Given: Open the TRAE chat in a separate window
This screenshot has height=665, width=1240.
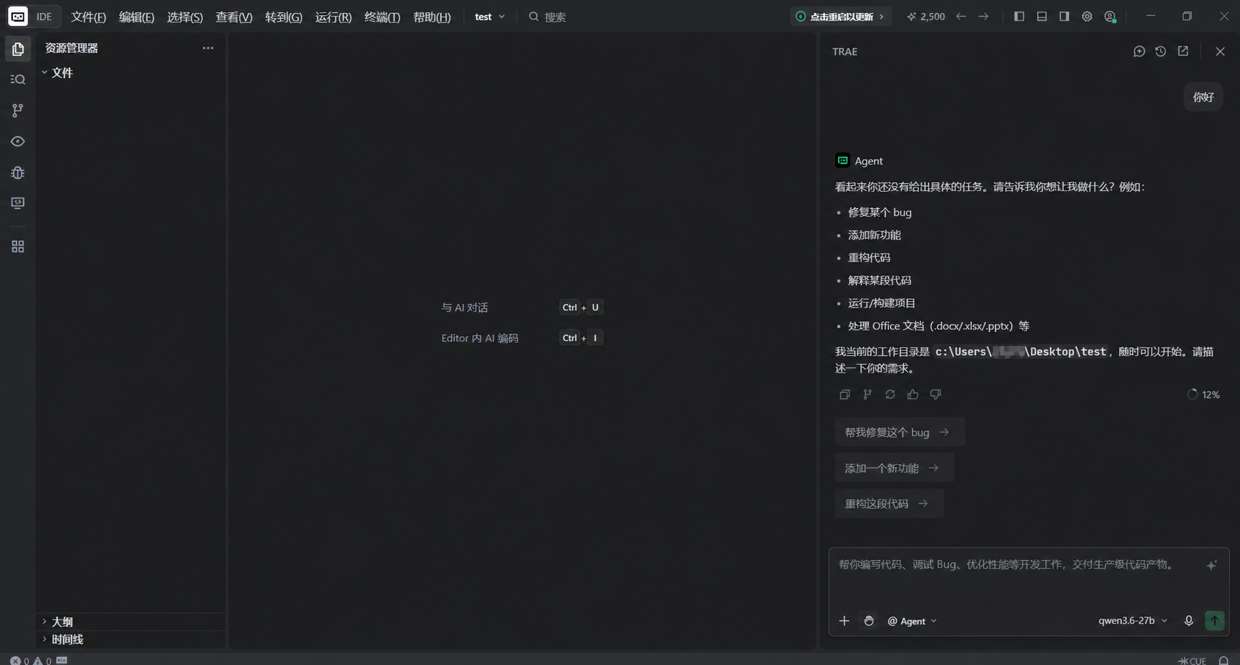Looking at the screenshot, I should pos(1184,51).
